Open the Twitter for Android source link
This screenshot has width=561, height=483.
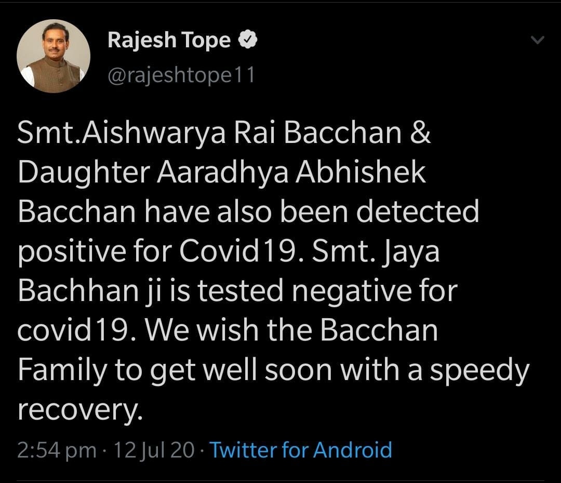[x=301, y=449]
